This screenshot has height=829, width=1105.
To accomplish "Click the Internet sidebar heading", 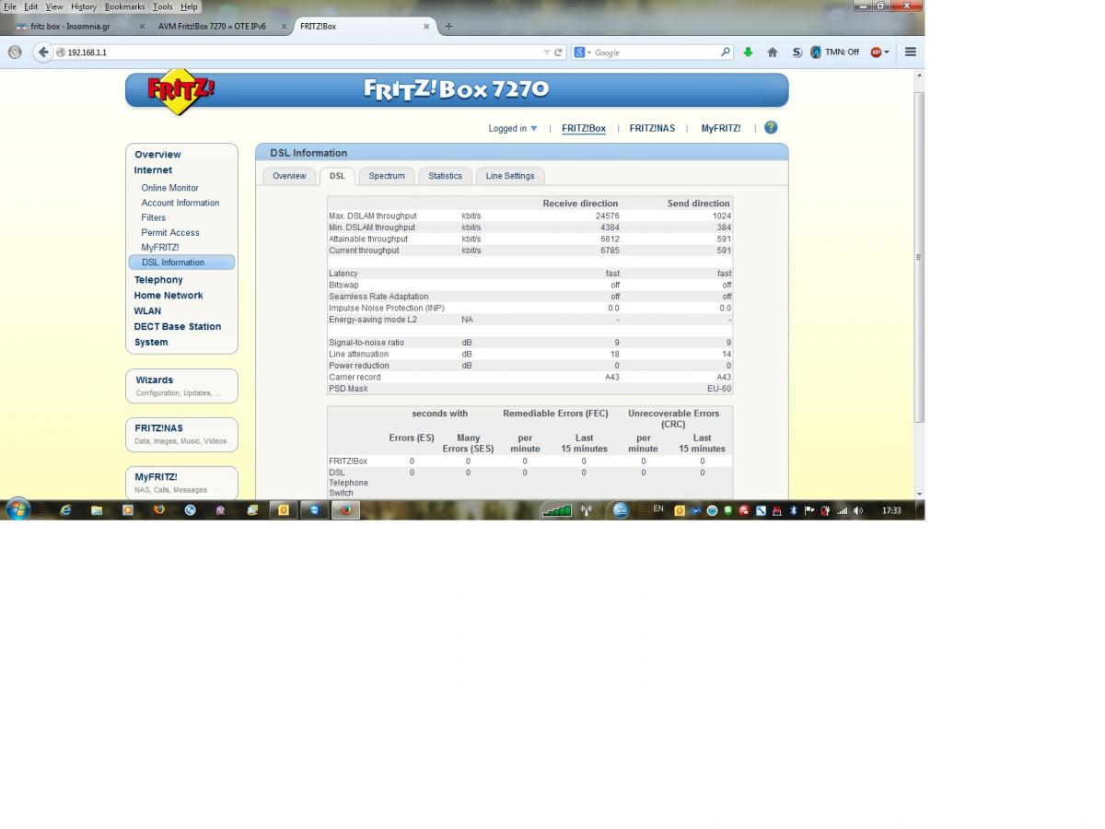I will [x=153, y=170].
